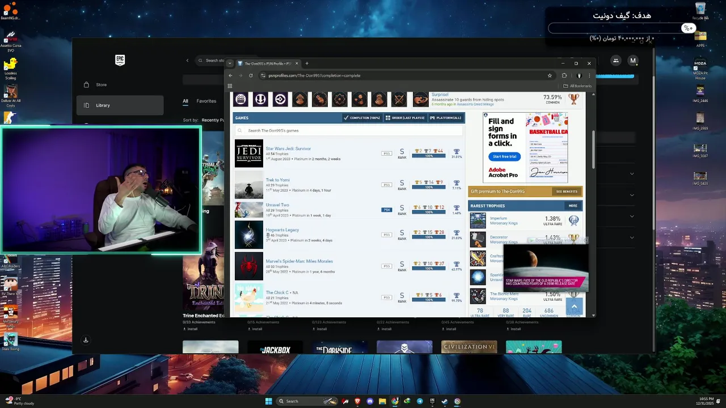Open the browser extensions puzzle icon
Screen dimensions: 726x408
(564, 75)
